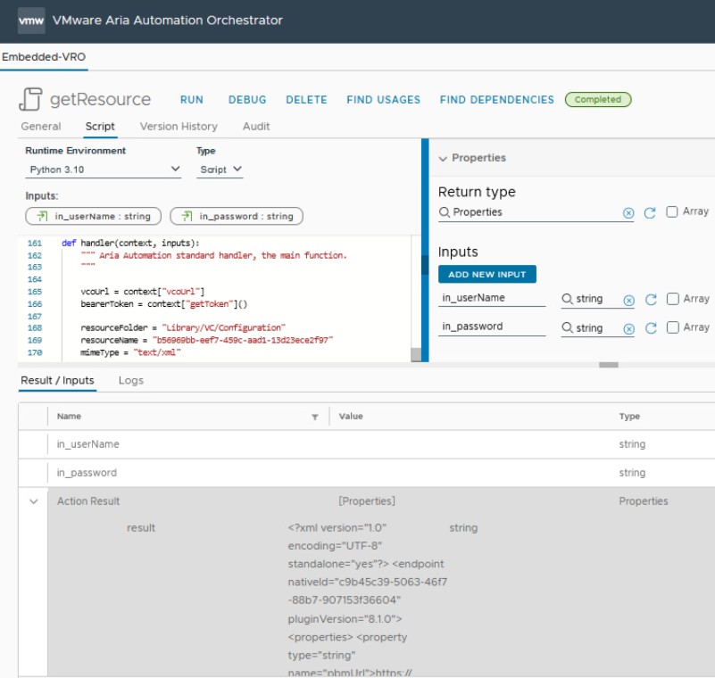The image size is (715, 678).
Task: Select the Embedded-VRO tab
Action: point(44,57)
